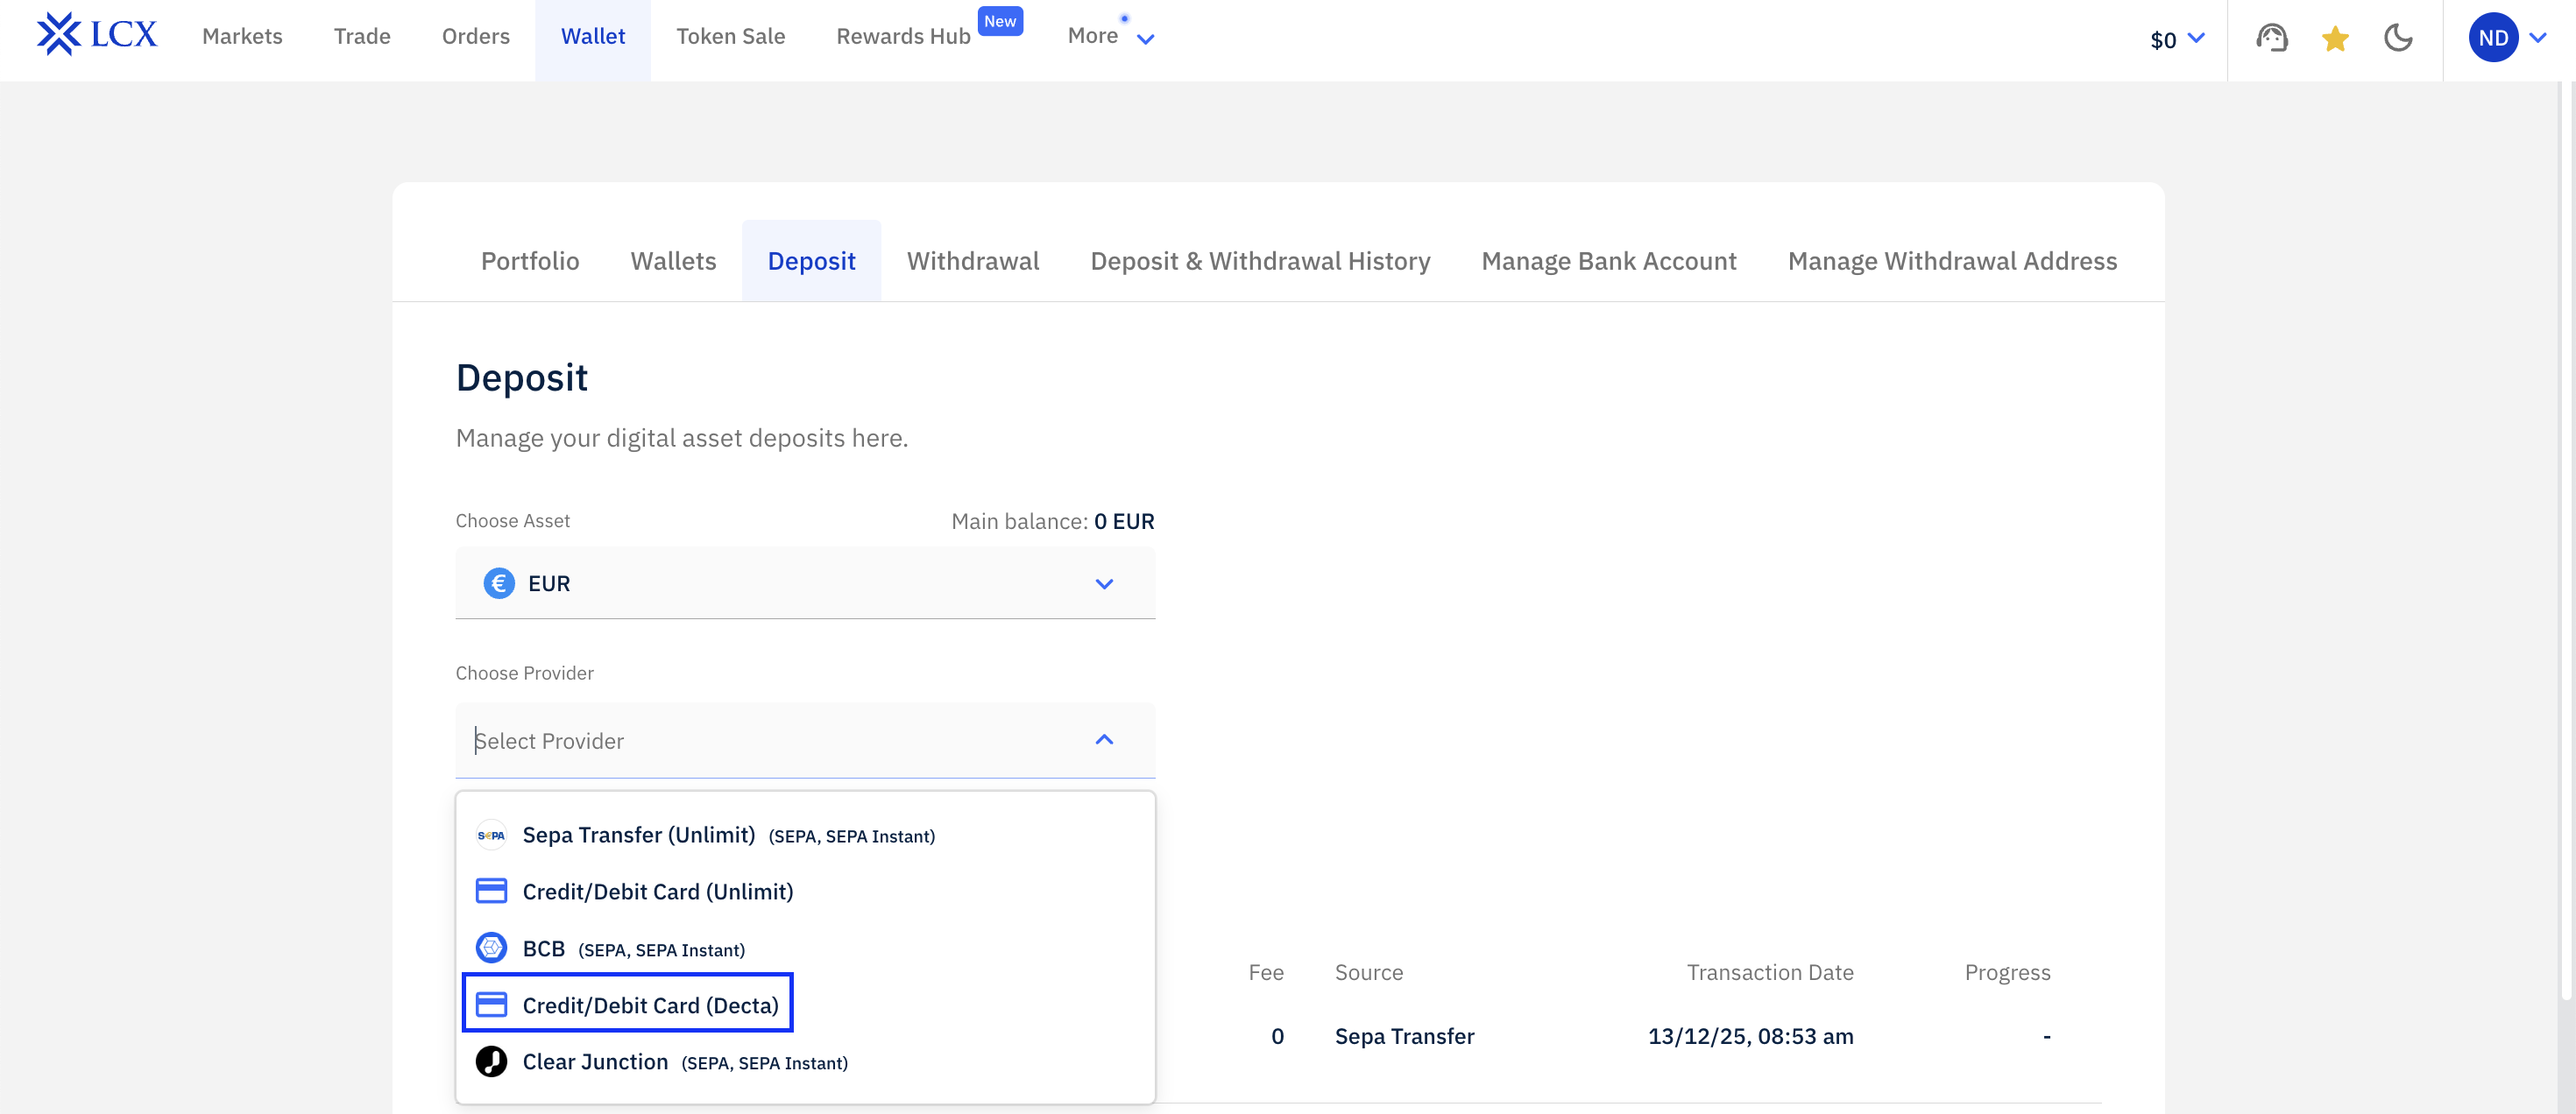Select Credit/Debit Card (Decta) option
The image size is (2576, 1114).
pyautogui.click(x=649, y=1005)
